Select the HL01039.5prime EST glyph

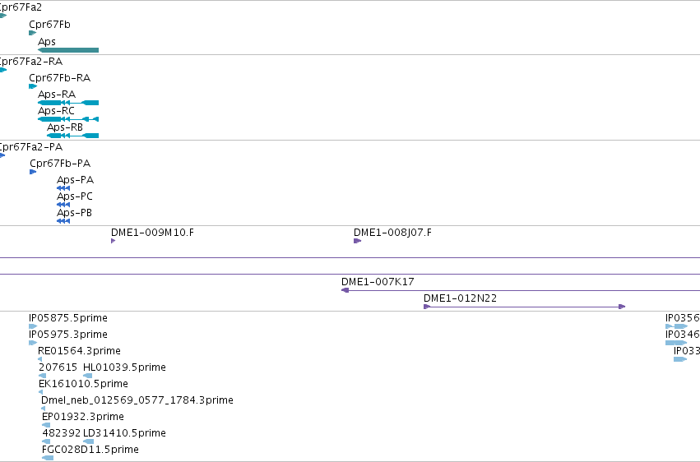click(x=88, y=376)
